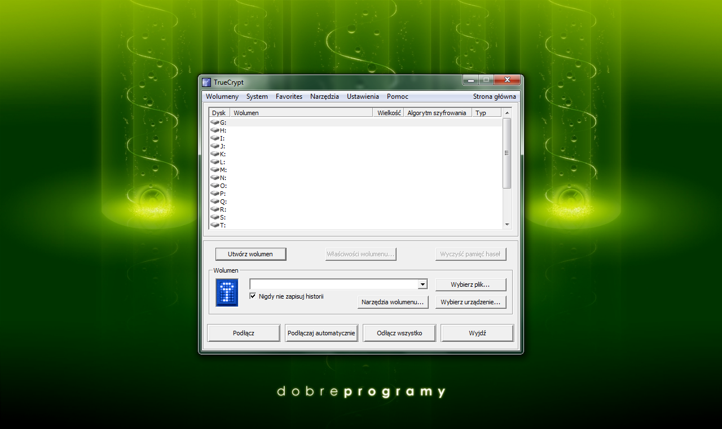Open the Favorites menu

(289, 97)
